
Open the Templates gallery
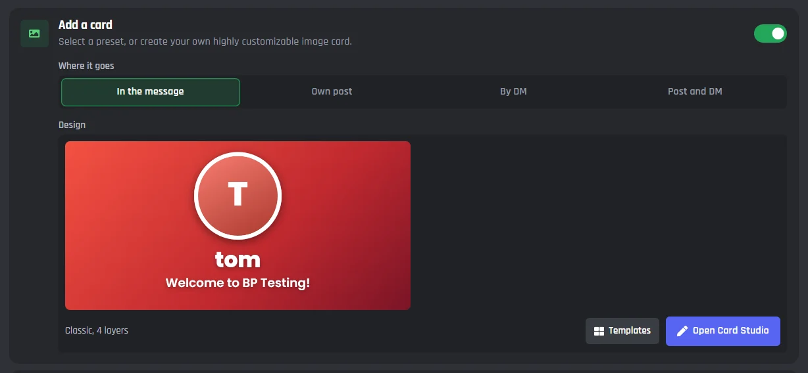622,331
